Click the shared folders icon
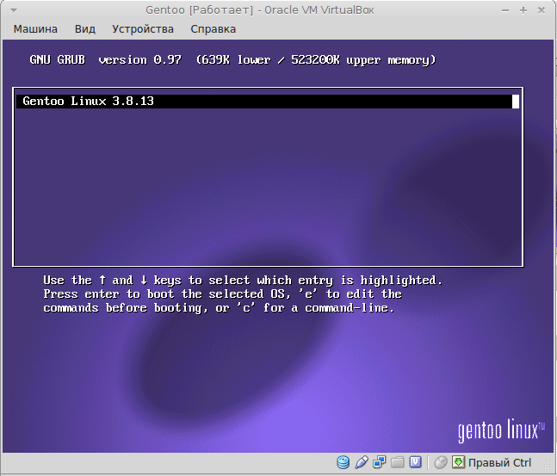Screen dimensions: 557x476 click(398, 462)
